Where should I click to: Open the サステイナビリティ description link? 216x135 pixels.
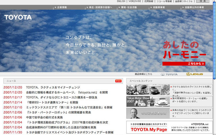pos(192,113)
